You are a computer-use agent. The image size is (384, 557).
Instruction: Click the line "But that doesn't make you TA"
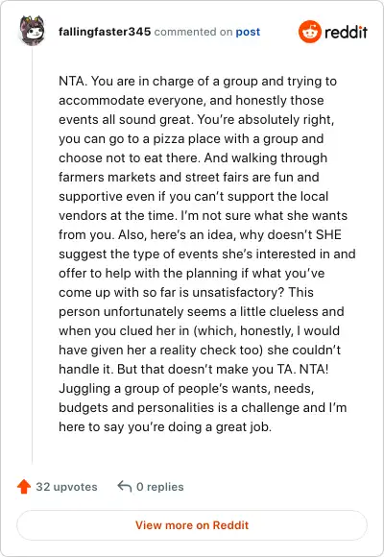pyautogui.click(x=194, y=369)
